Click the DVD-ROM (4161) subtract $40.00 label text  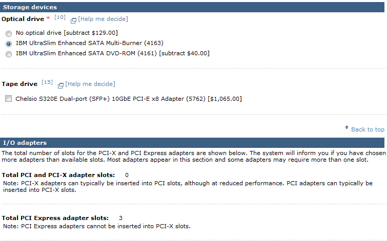click(x=113, y=53)
